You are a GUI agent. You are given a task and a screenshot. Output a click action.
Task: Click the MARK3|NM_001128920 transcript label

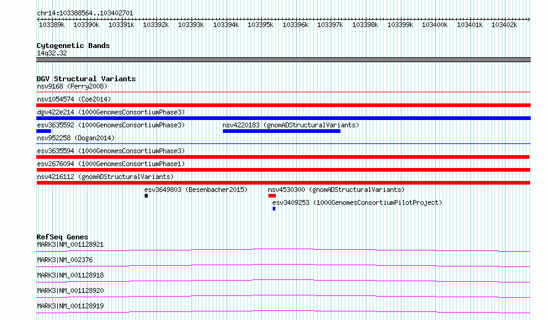coord(70,290)
